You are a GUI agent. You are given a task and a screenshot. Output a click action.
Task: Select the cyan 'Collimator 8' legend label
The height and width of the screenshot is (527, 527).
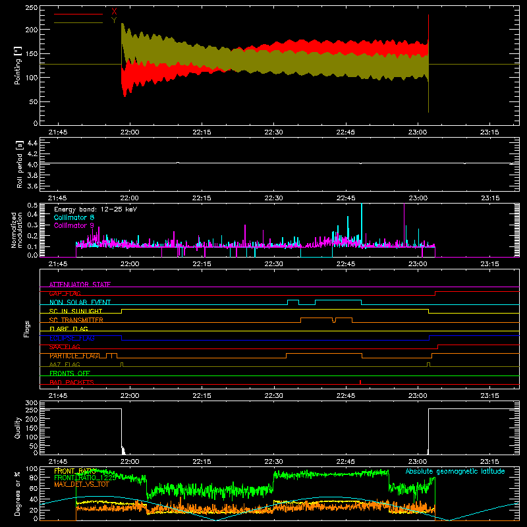point(74,217)
